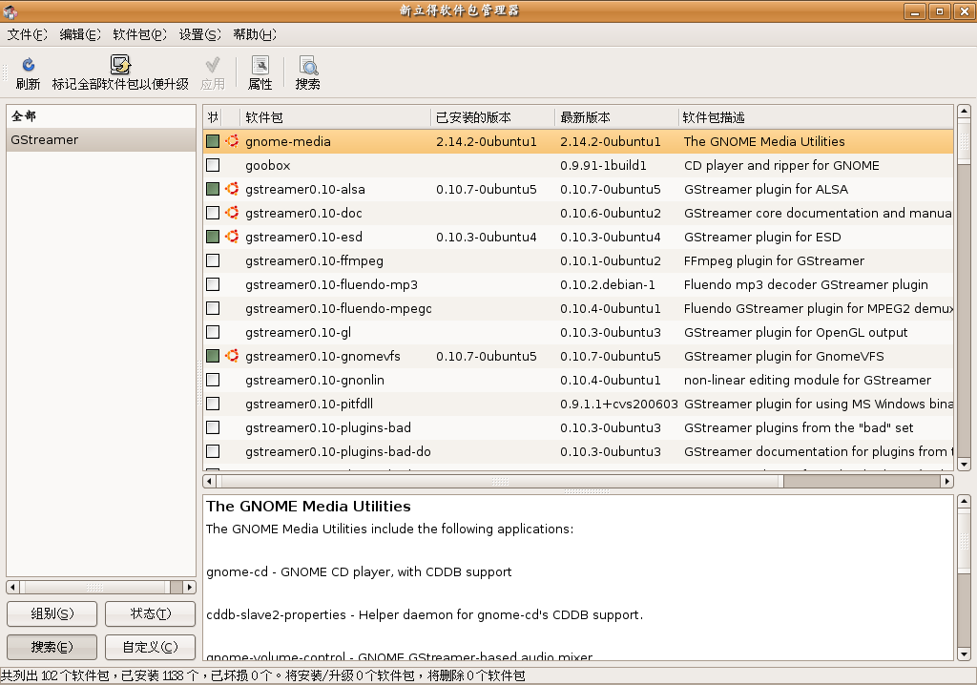The height and width of the screenshot is (685, 977).
Task: Mark the gstreamer0.10-fluendo-mp3 checkbox
Action: point(213,284)
